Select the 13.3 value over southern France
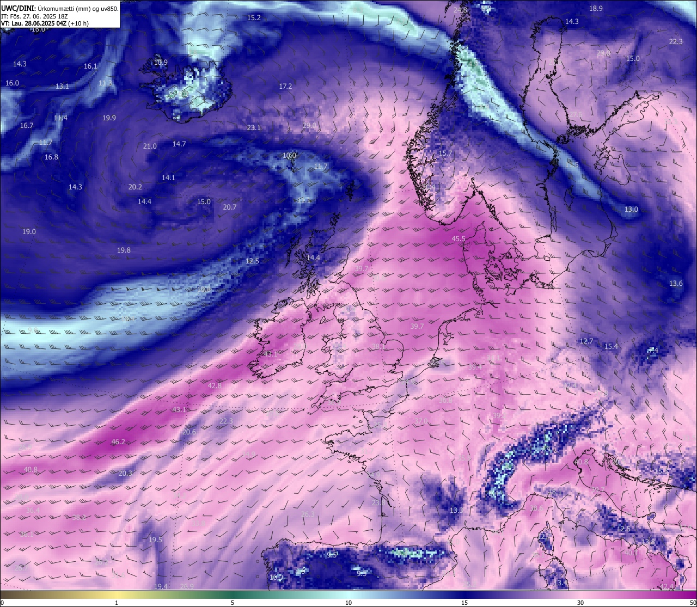697x607 pixels. 456,510
